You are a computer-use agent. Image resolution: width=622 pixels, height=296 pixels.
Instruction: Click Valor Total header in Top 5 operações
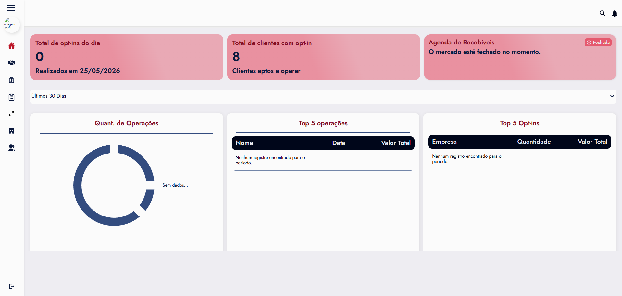click(x=396, y=143)
